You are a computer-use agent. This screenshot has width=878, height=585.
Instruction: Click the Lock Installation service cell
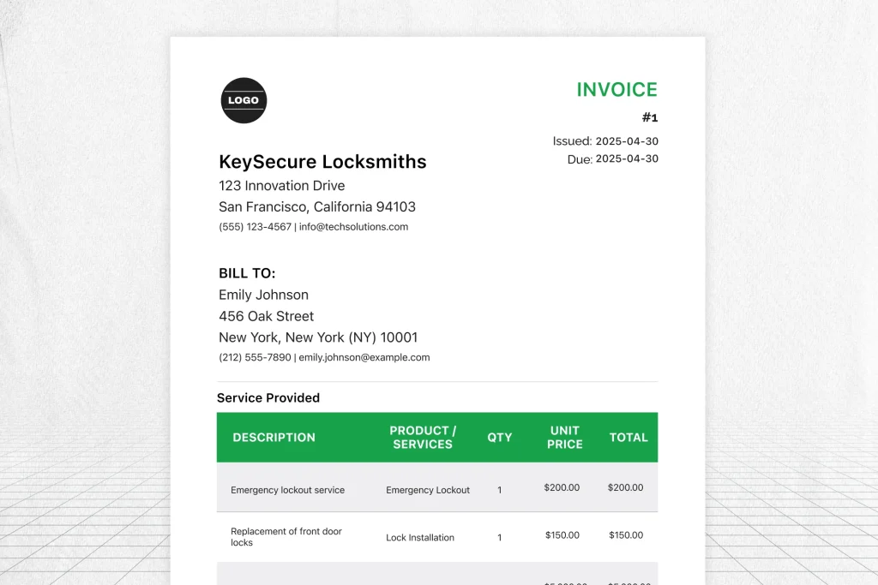(x=420, y=538)
